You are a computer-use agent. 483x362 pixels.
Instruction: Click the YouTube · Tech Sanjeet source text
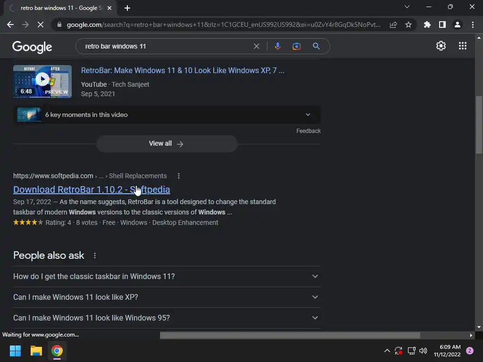click(115, 84)
